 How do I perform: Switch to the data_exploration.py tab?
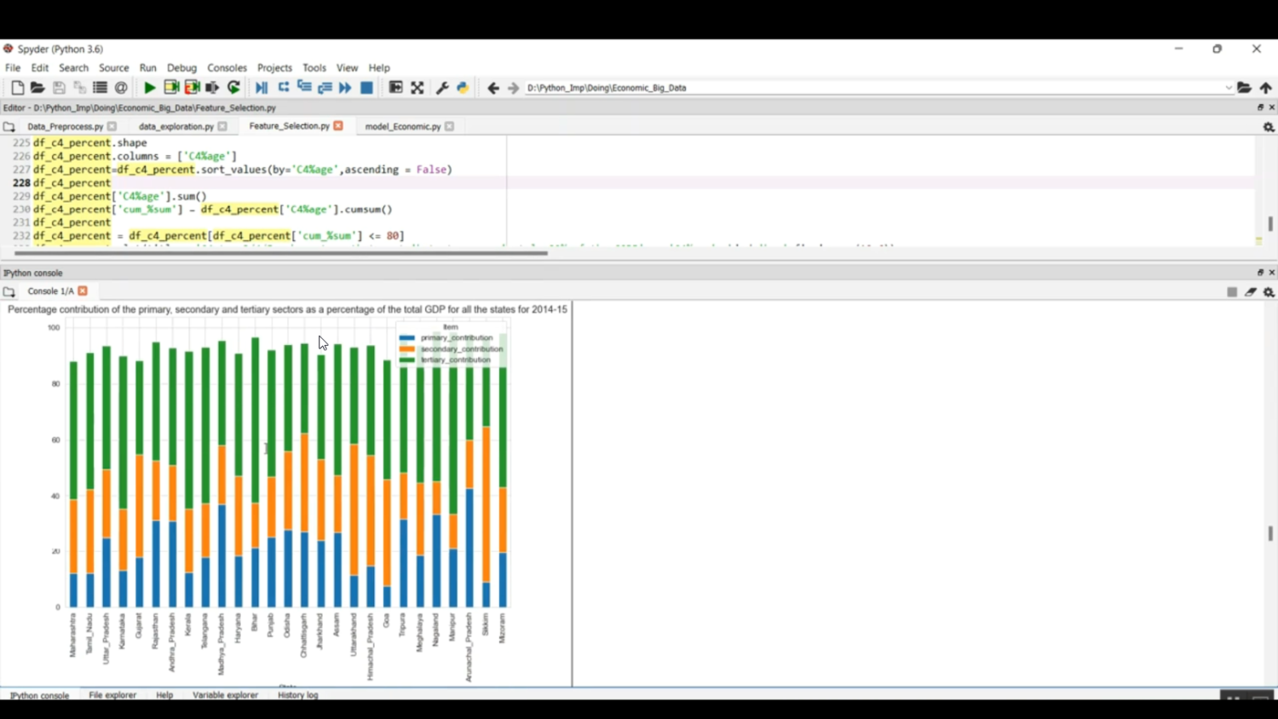[x=176, y=126]
